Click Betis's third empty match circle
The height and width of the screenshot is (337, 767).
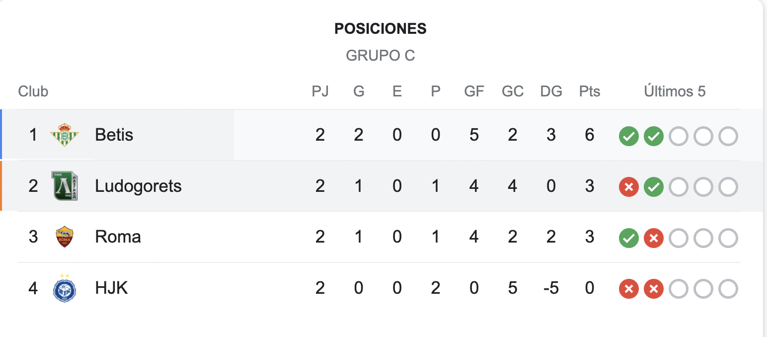(728, 136)
